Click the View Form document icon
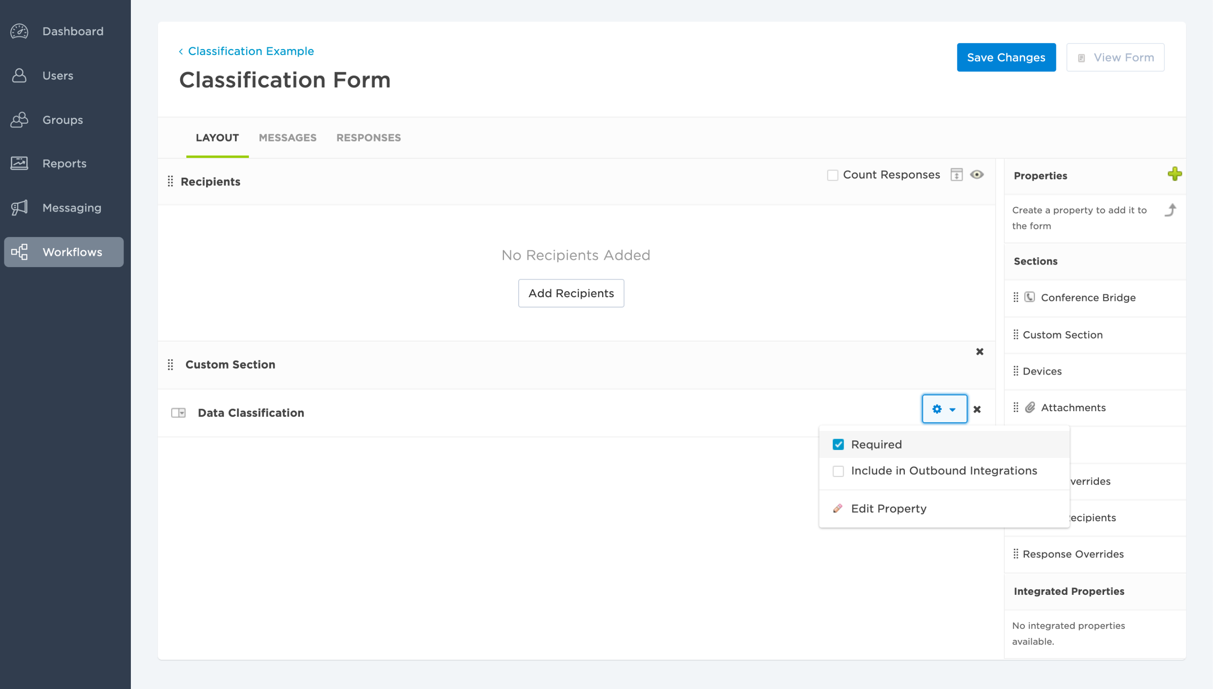 pos(1081,58)
